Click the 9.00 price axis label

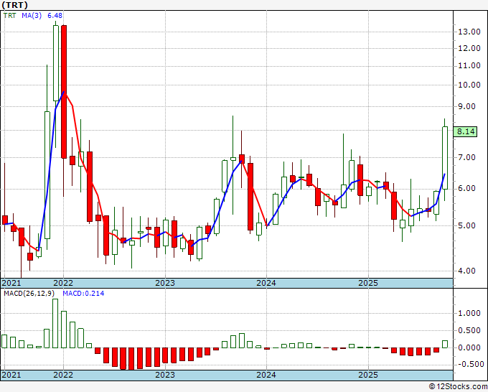467,106
